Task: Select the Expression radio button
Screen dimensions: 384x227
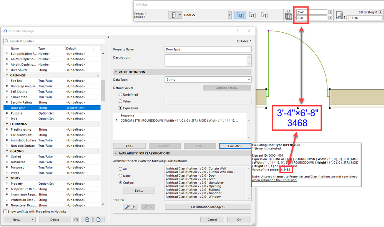Action: (120, 108)
